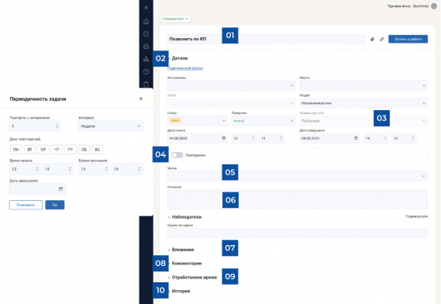Open the Статус dropdown showing Новая
The width and height of the screenshot is (441, 304).
point(198,120)
